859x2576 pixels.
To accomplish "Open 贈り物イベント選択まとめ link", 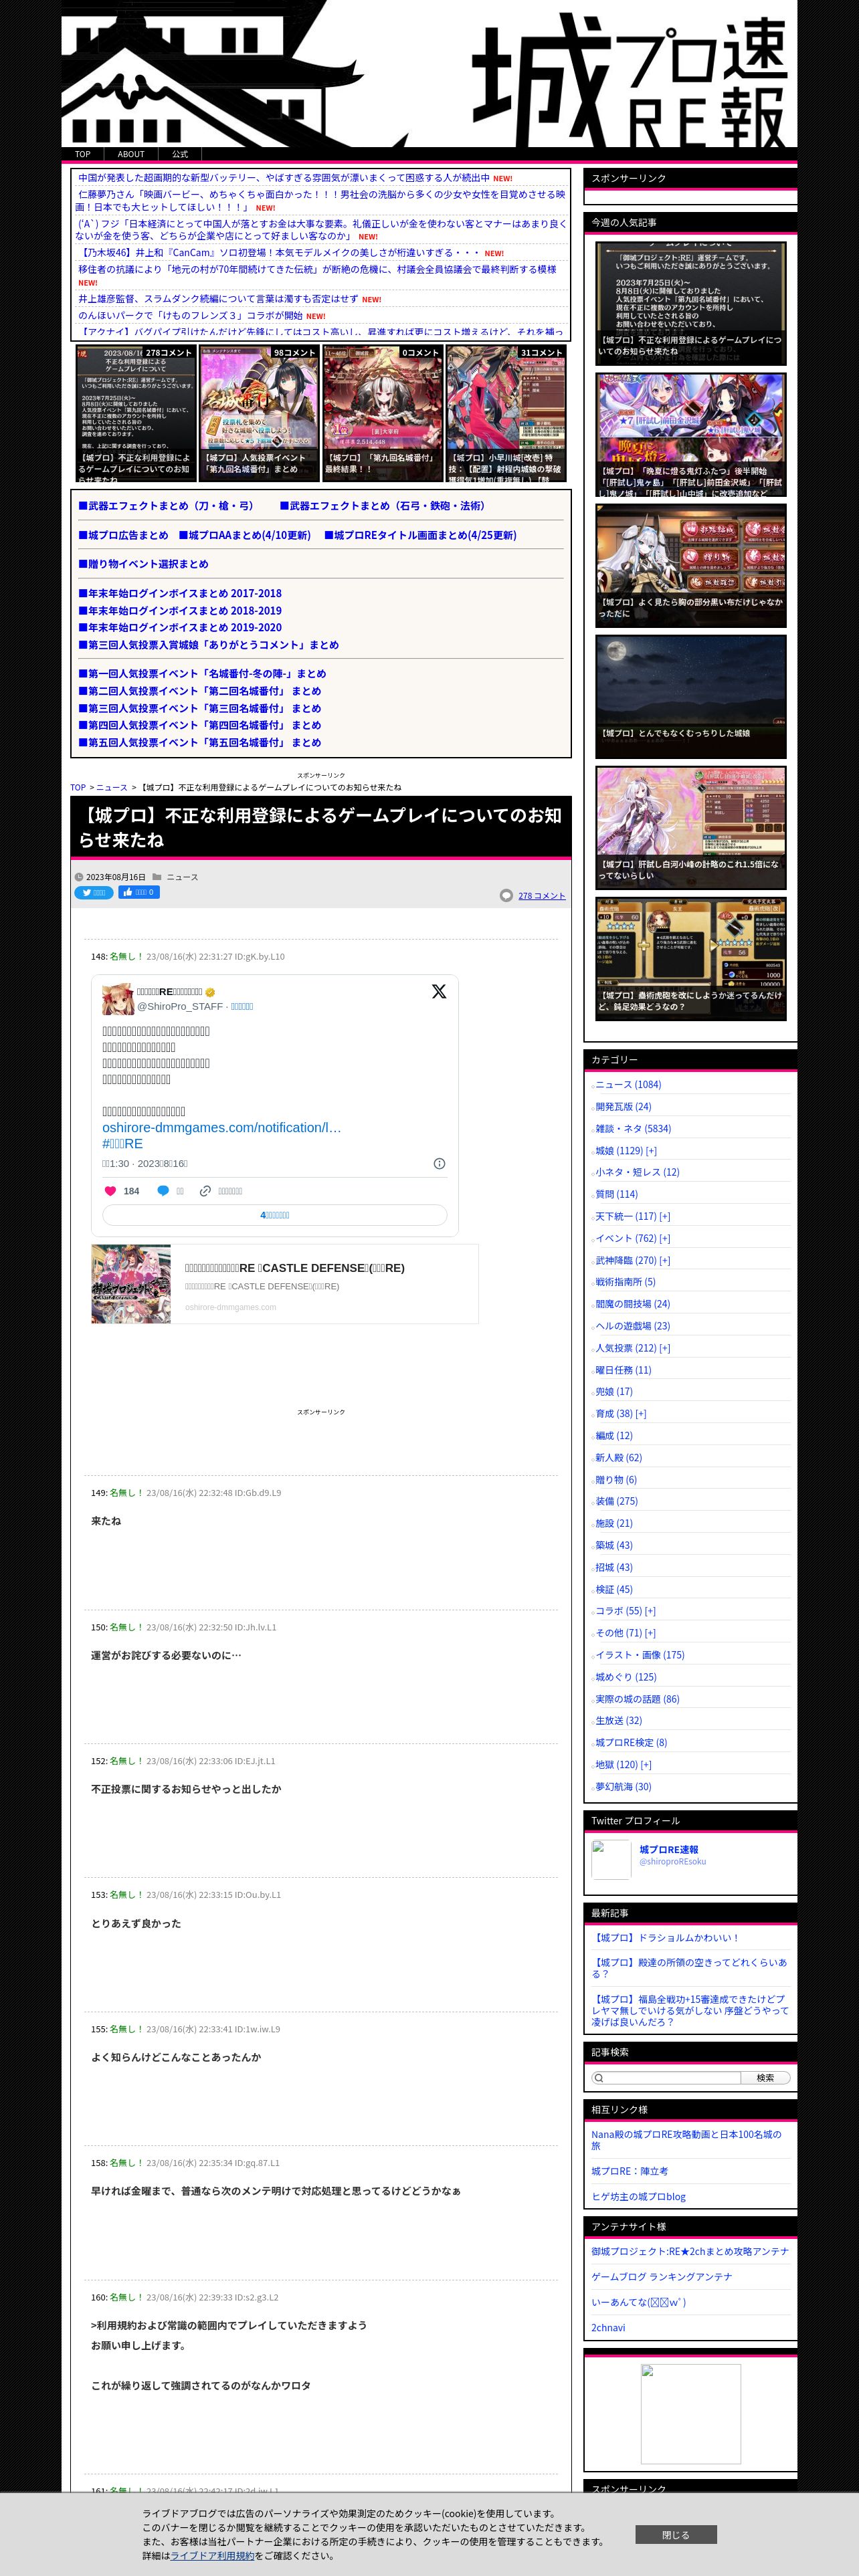I will click(143, 563).
